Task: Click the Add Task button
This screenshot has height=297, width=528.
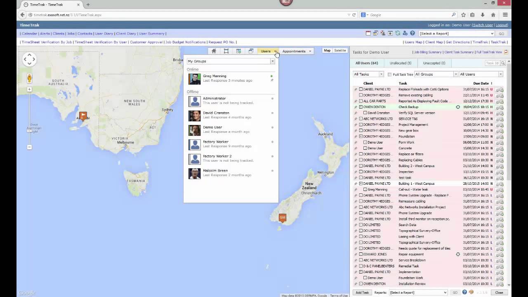Action: (362, 292)
